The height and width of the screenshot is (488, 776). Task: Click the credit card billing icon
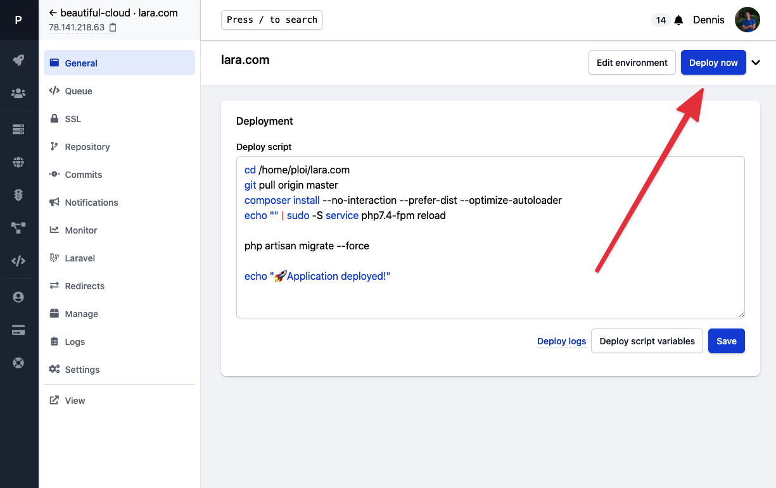click(18, 330)
